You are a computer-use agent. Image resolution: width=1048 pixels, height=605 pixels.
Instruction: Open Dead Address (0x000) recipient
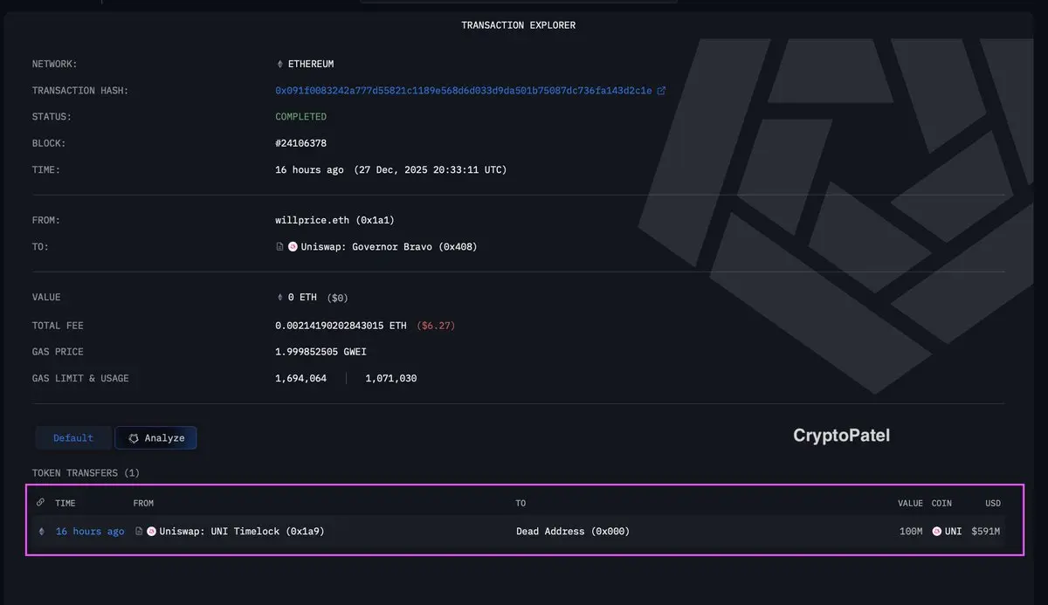coord(573,532)
